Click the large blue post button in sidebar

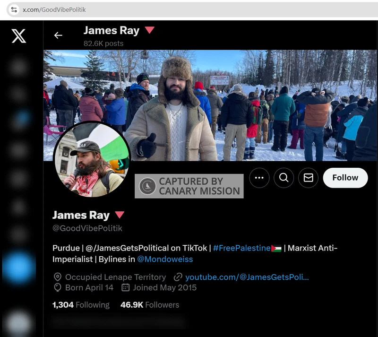click(19, 268)
